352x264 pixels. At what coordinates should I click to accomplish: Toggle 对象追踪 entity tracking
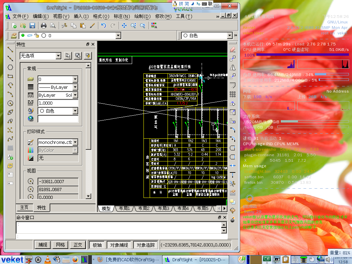coord(146,245)
